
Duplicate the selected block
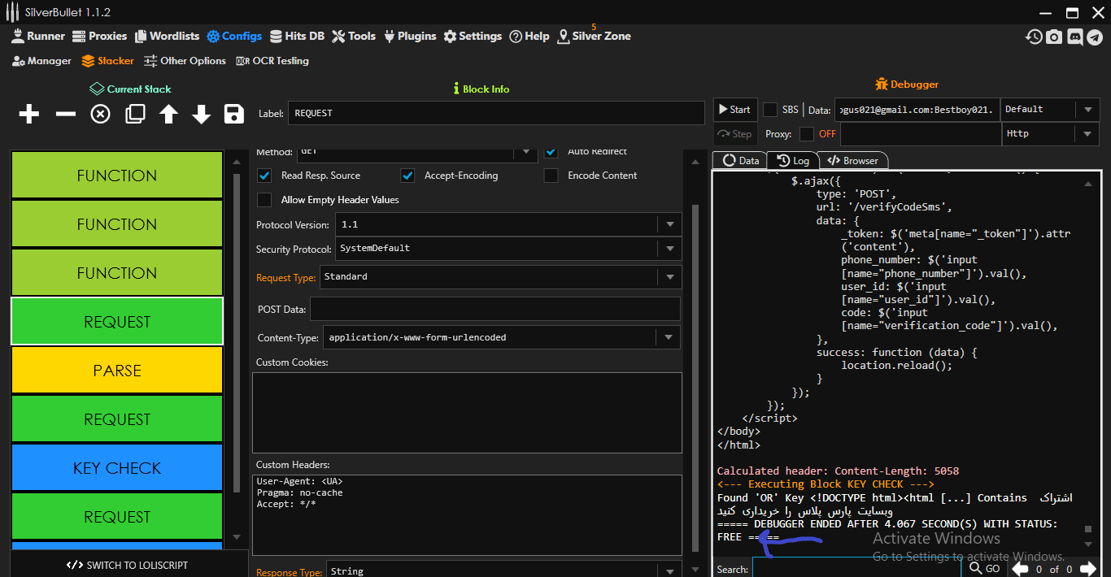[135, 114]
